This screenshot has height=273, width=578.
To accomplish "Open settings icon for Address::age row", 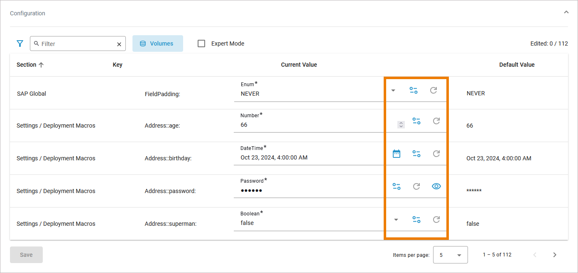I will point(416,121).
